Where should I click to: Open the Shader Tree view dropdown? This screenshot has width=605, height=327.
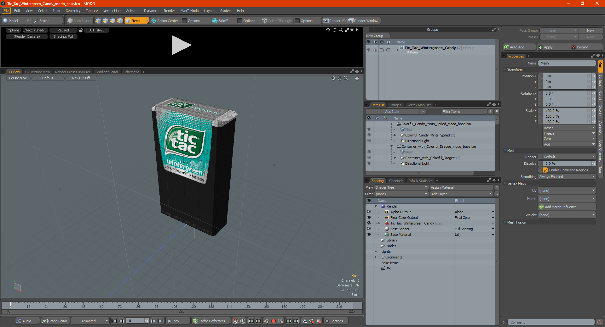[x=401, y=187]
